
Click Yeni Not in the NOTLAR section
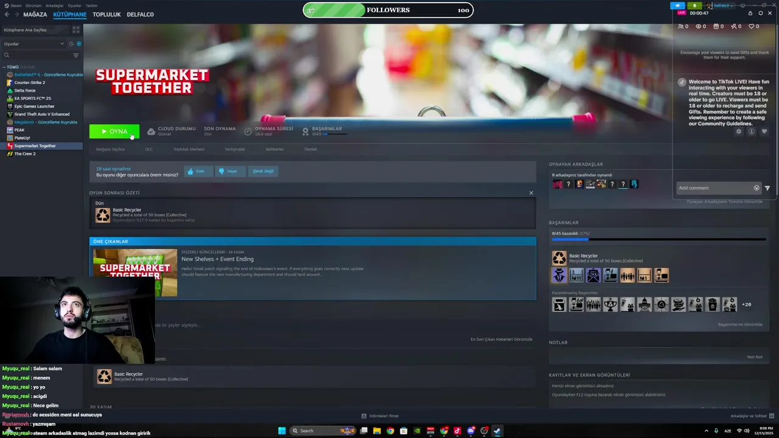(755, 357)
